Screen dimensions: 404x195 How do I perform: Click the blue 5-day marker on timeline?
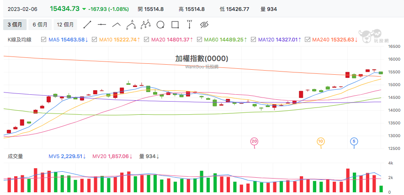tap(354, 141)
